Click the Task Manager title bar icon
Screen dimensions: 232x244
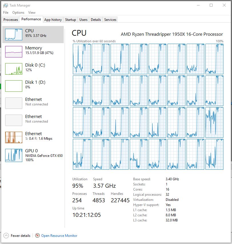coord(6,5)
